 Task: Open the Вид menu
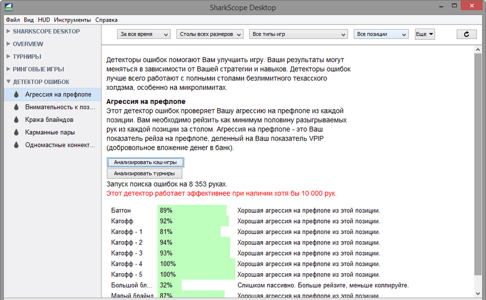pos(29,20)
